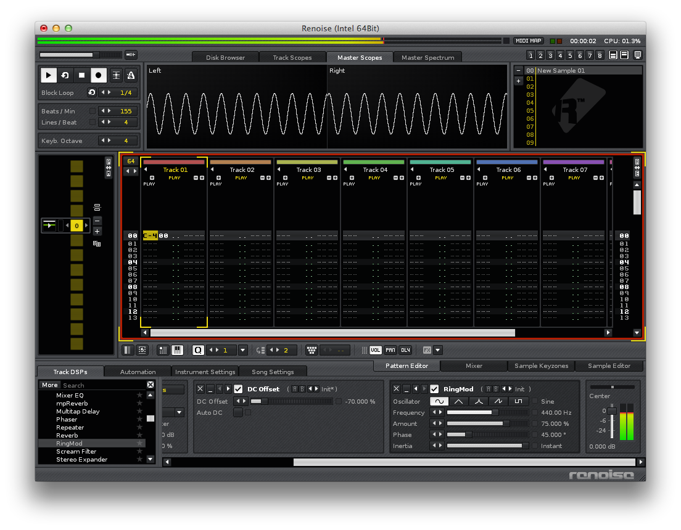This screenshot has width=681, height=530.
Task: Select view preset 8
Action: click(x=600, y=55)
